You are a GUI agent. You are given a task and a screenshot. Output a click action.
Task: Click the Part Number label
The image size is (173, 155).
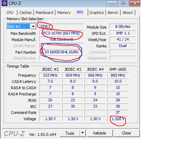26,52
